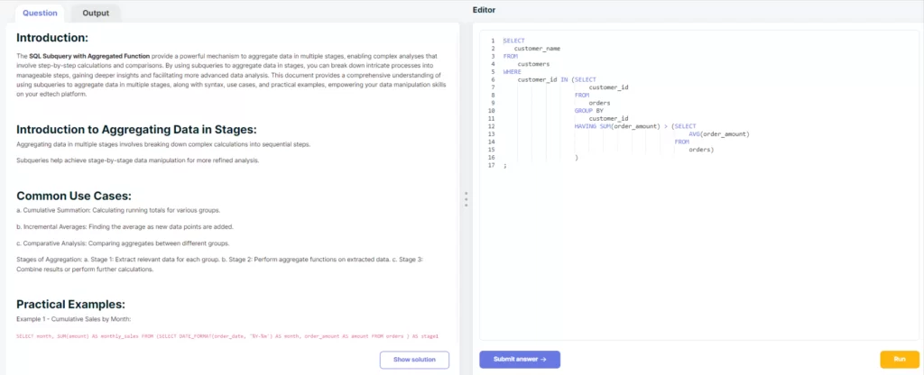Viewport: 924px width, 375px height.
Task: Click 'GROUP BY' in editor line 10
Action: coord(589,110)
